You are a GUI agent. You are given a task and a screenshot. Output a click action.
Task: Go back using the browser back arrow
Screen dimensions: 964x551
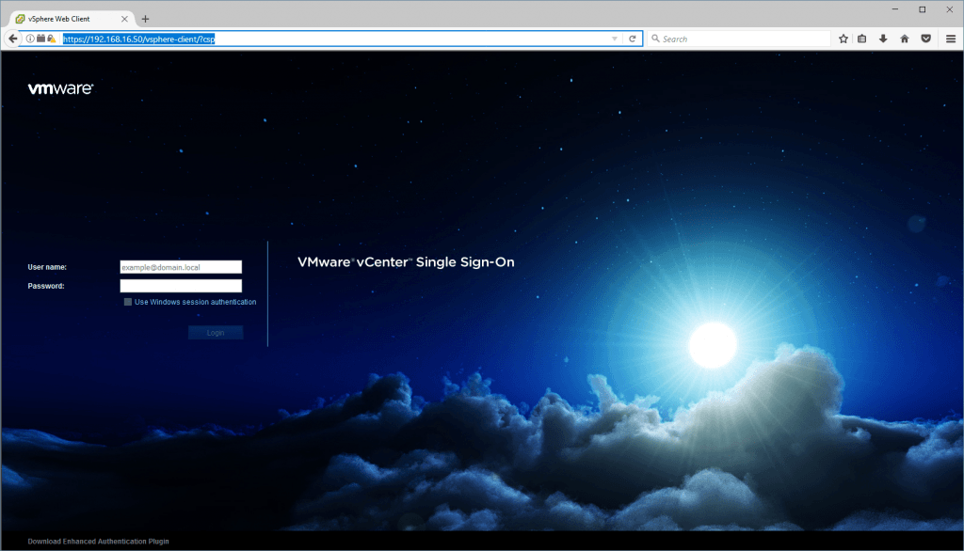13,39
